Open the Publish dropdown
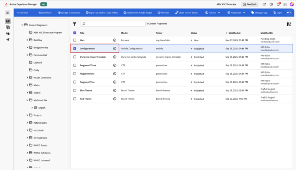296x170 pixels. coord(212,13)
